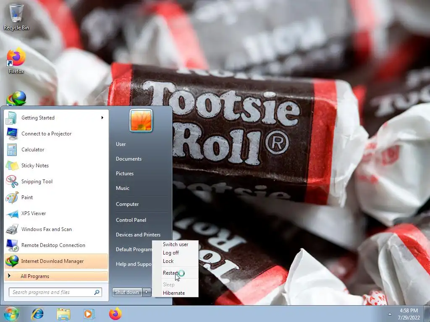Click the Start orb button

[x=11, y=314]
